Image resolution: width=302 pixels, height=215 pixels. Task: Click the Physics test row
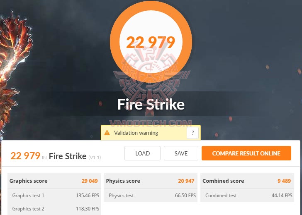coord(151,196)
